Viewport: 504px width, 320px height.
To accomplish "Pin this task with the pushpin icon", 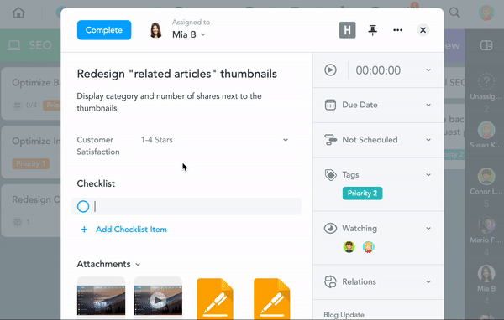I will click(x=372, y=30).
